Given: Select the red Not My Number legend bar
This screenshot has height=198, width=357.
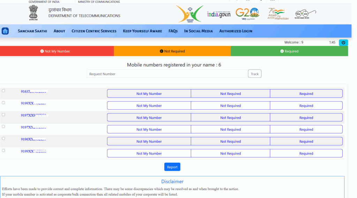Looking at the screenshot, I should (57, 51).
